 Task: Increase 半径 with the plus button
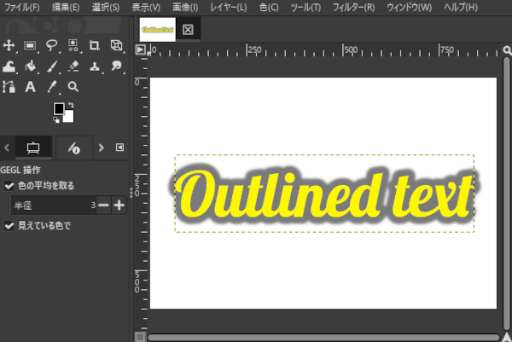119,206
